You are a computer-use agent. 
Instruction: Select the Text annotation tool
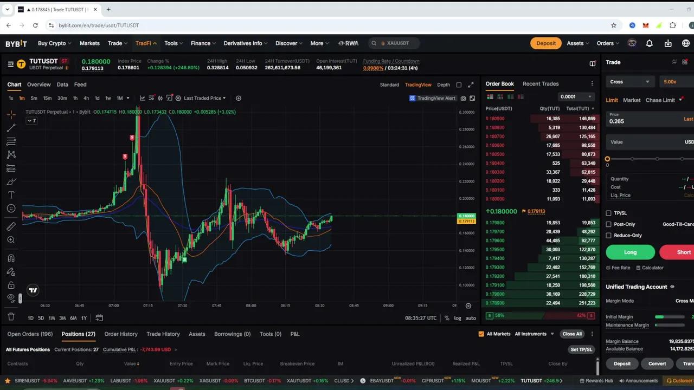point(11,195)
